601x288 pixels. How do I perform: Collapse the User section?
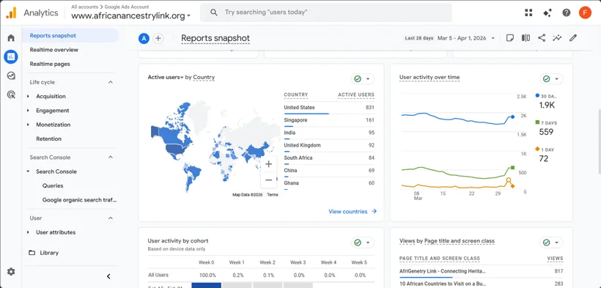tap(111, 218)
